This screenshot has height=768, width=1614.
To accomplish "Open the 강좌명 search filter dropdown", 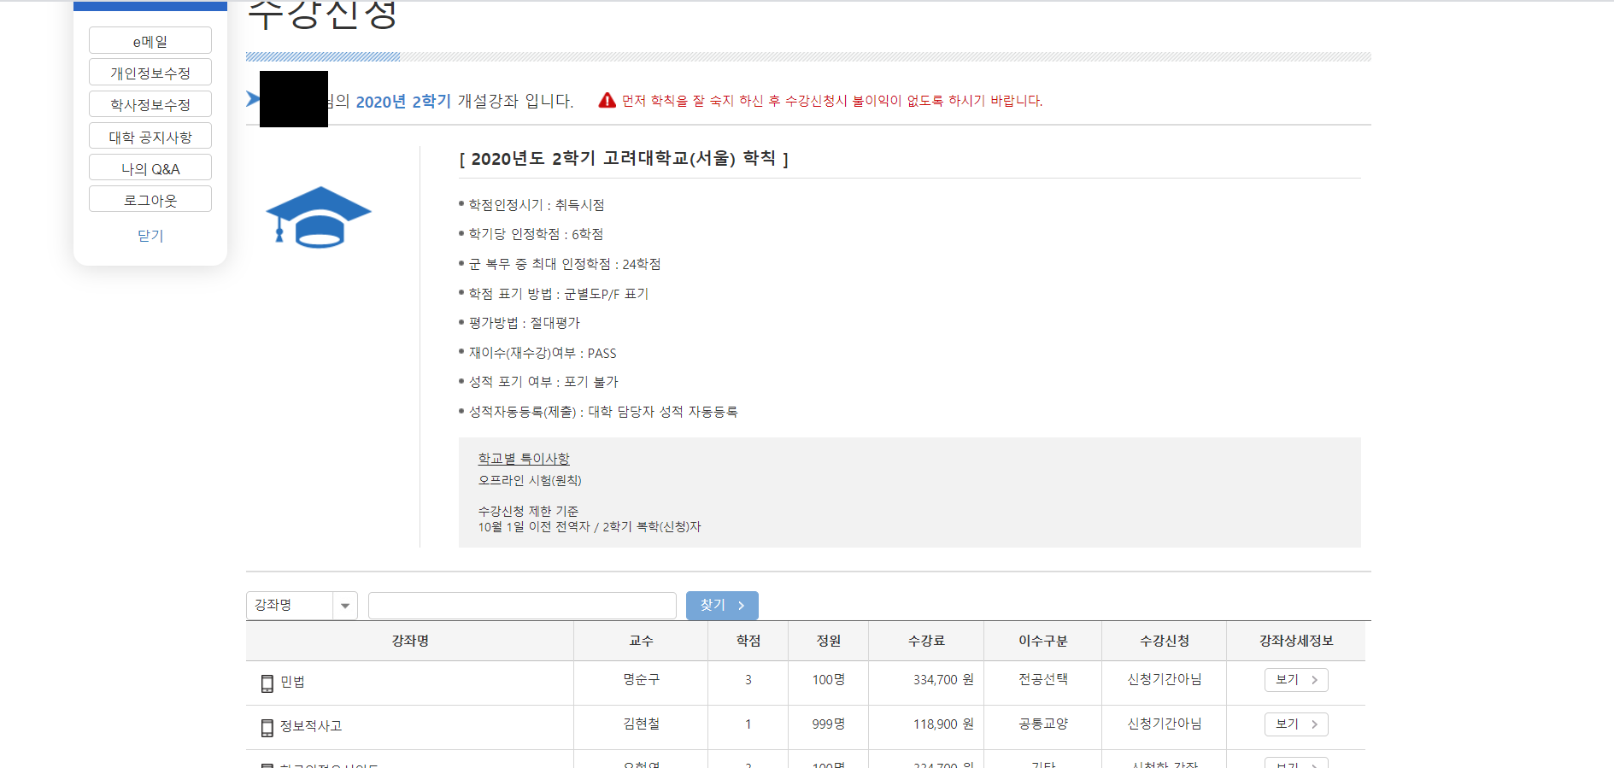I will [x=302, y=605].
